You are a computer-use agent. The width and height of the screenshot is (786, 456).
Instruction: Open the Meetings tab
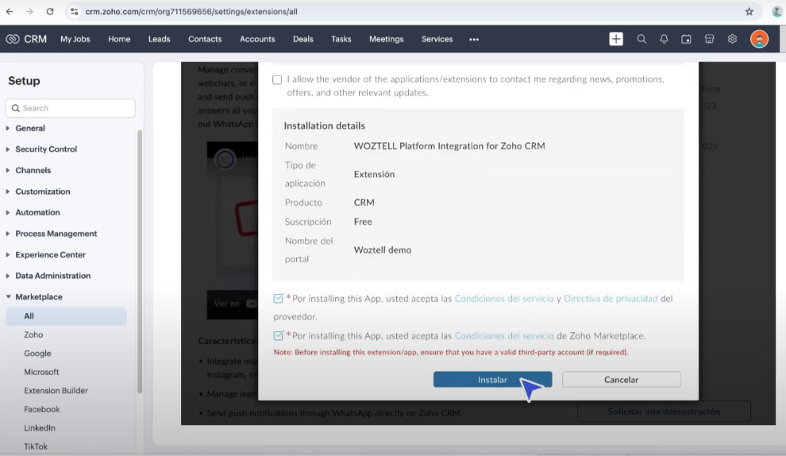pos(387,39)
